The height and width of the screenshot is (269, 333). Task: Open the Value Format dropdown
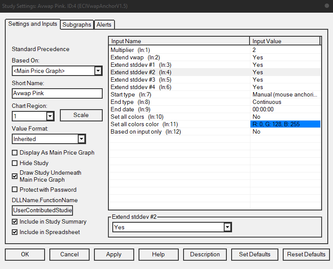[81, 139]
